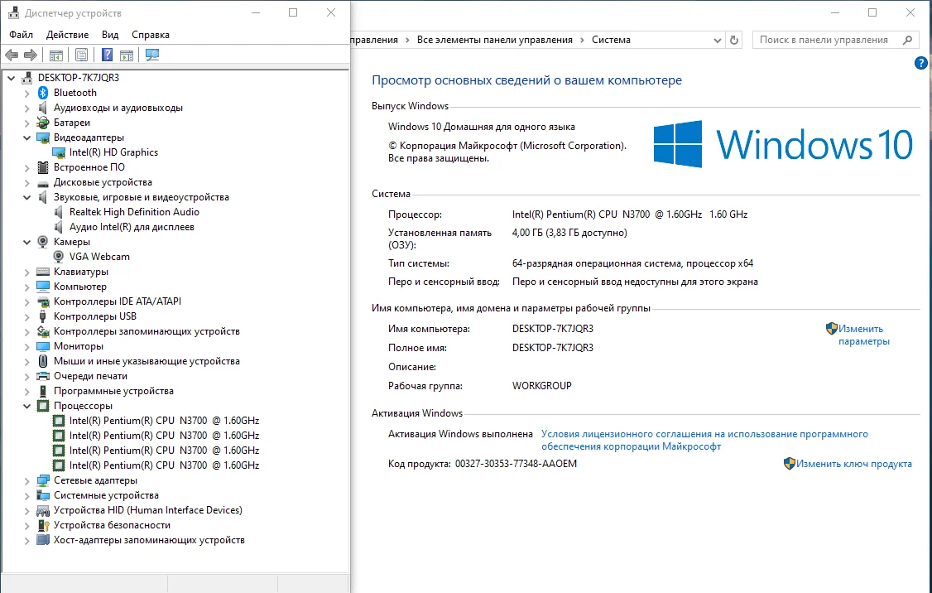Click the Сетевые адаптеры network icon
Image resolution: width=932 pixels, height=593 pixels.
click(43, 480)
